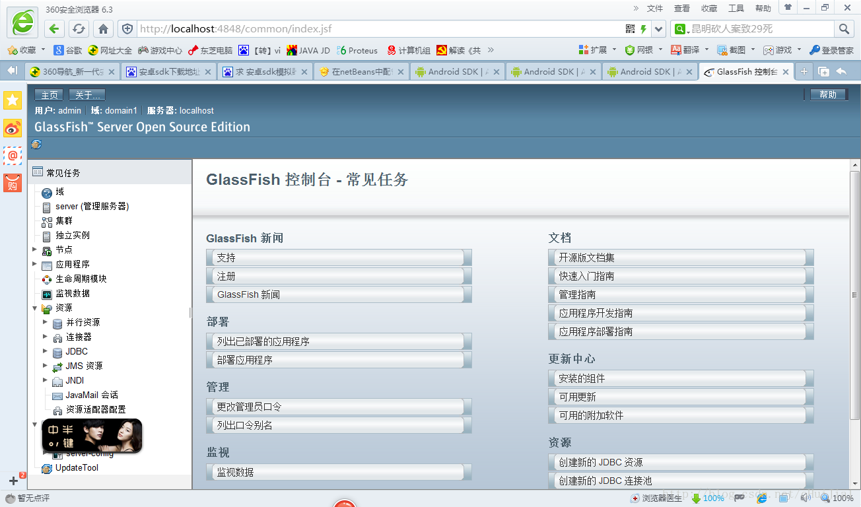The width and height of the screenshot is (861, 507).
Task: Open the 查看 menu
Action: 682,8
